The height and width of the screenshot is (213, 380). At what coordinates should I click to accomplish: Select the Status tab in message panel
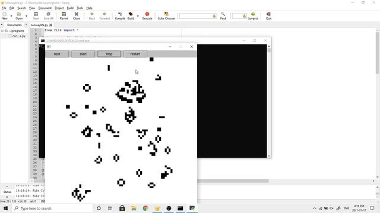(x=7, y=192)
